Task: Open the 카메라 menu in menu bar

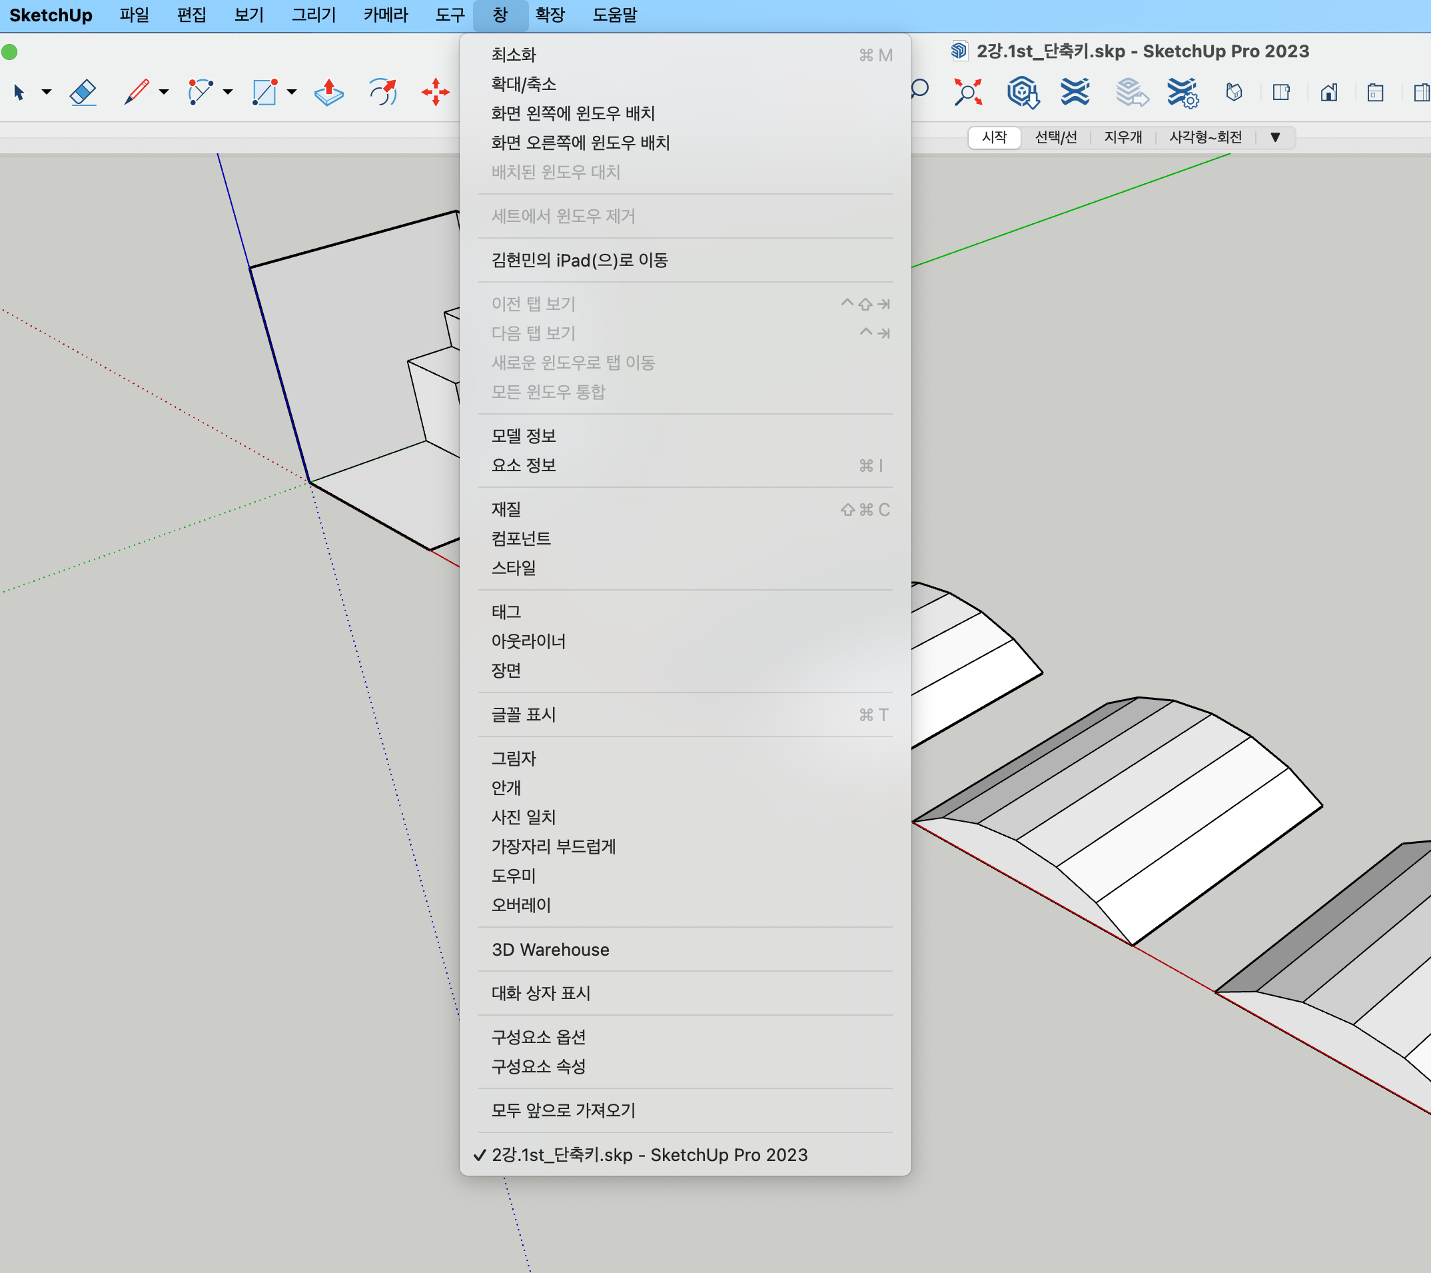Action: pyautogui.click(x=385, y=15)
